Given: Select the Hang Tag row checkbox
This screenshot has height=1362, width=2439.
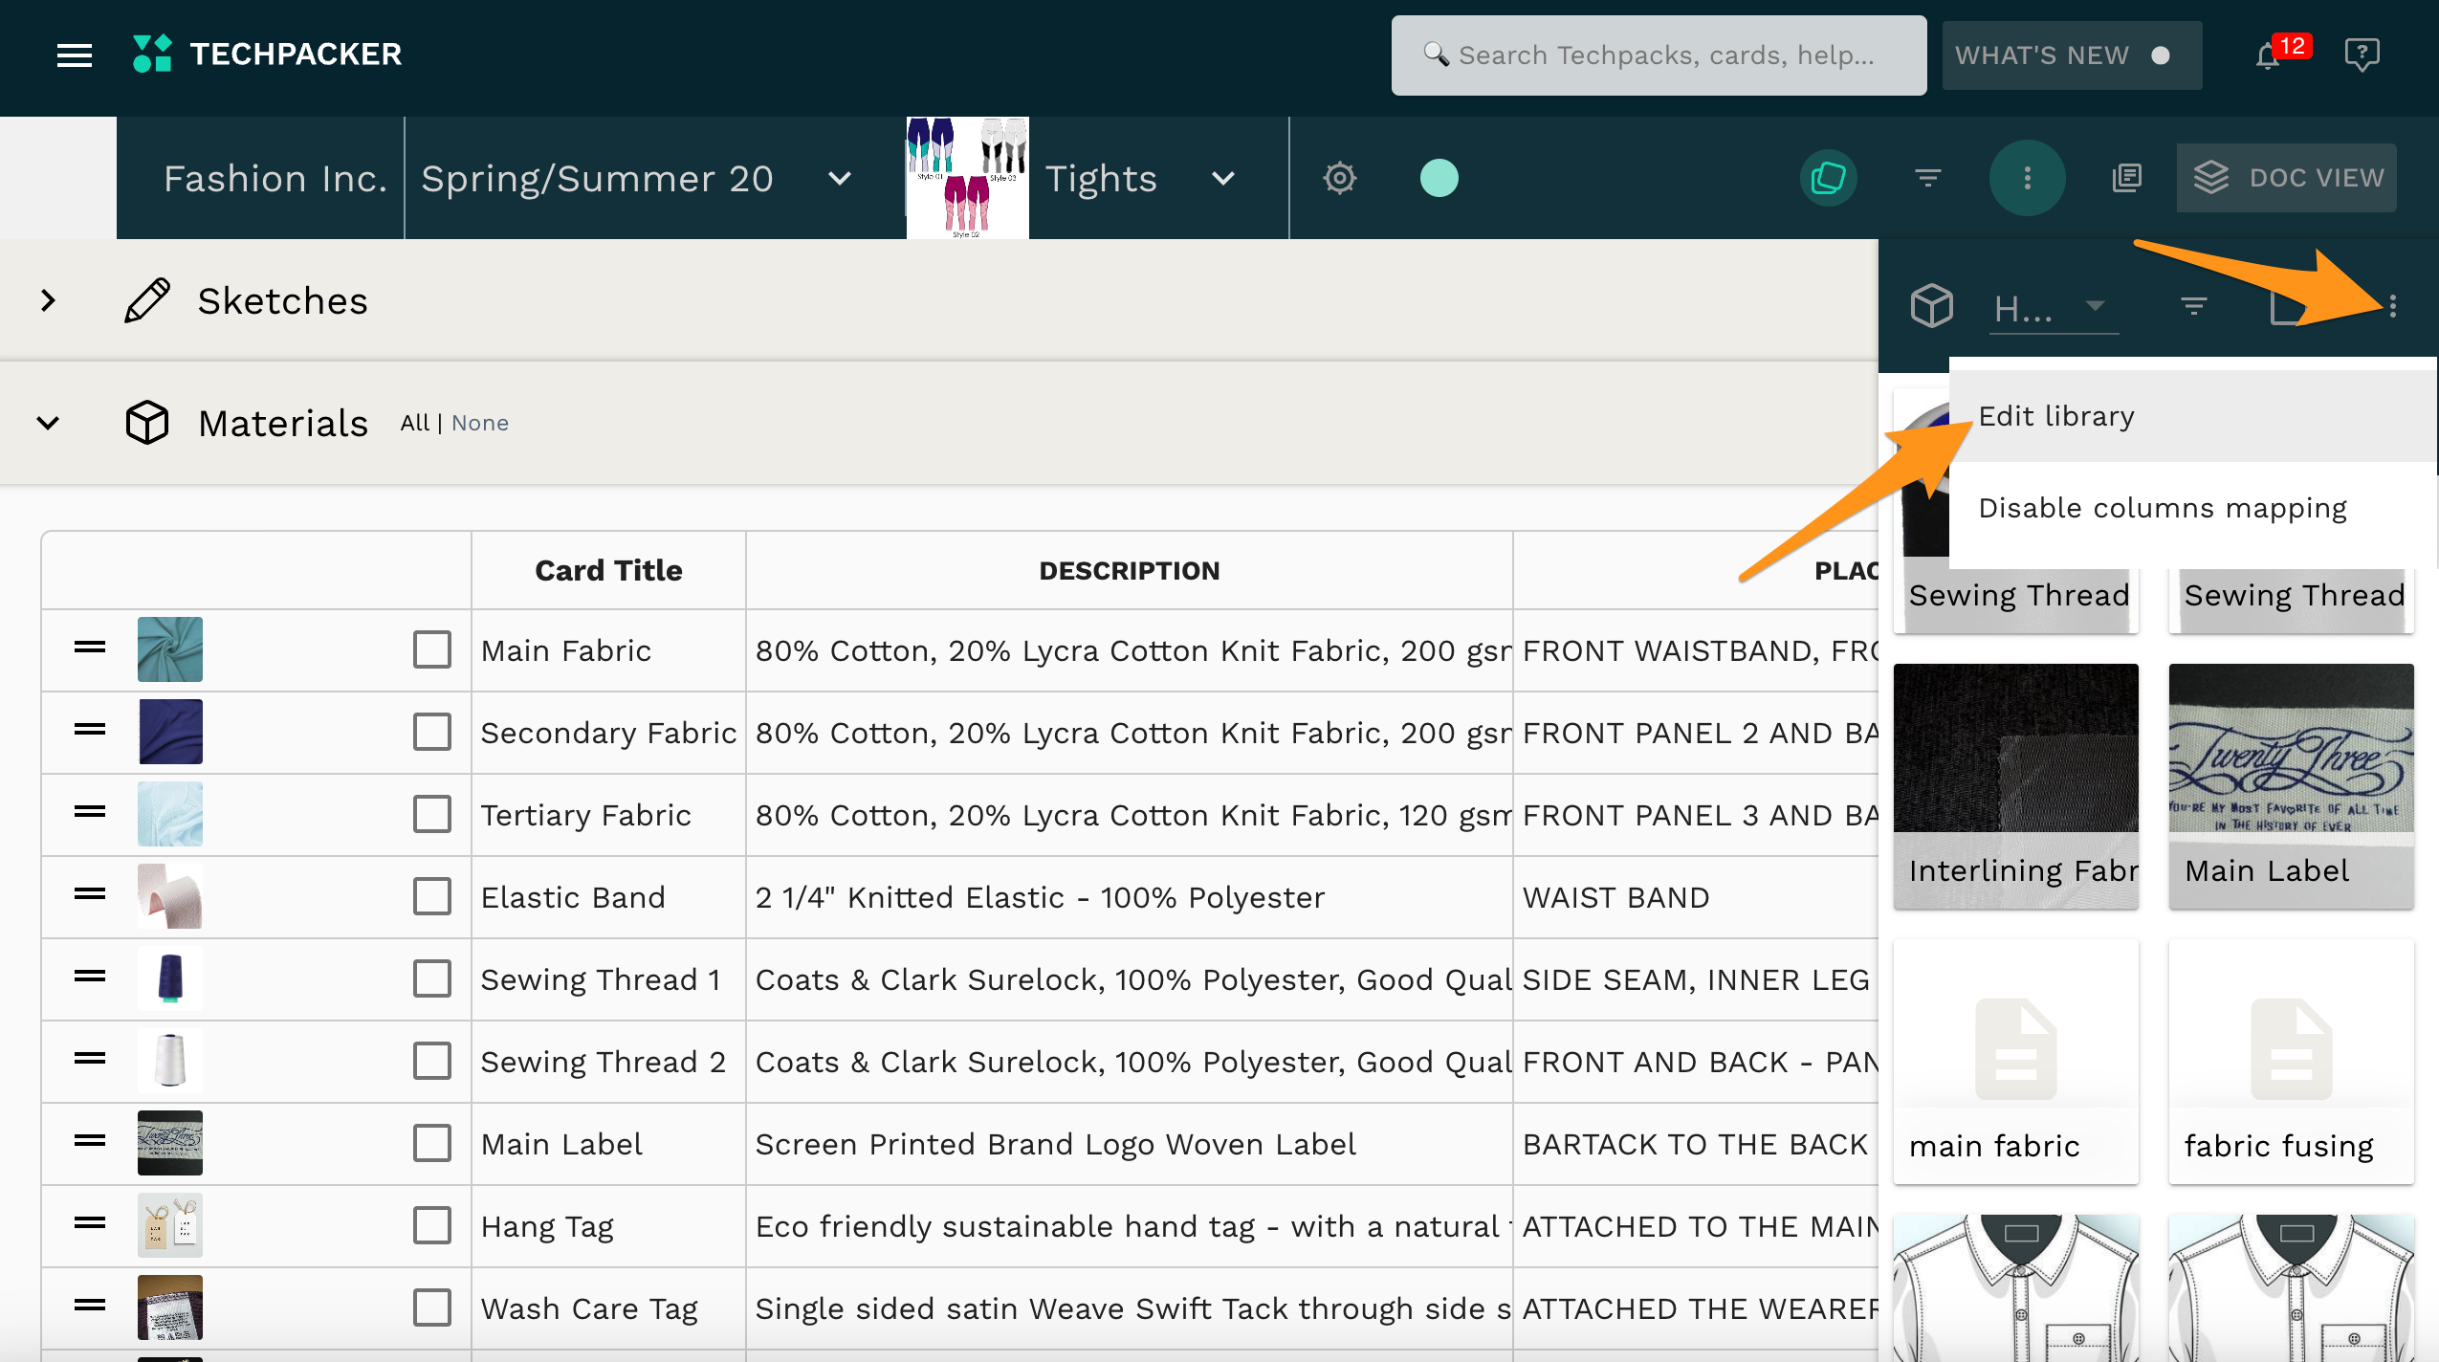Looking at the screenshot, I should coord(432,1225).
